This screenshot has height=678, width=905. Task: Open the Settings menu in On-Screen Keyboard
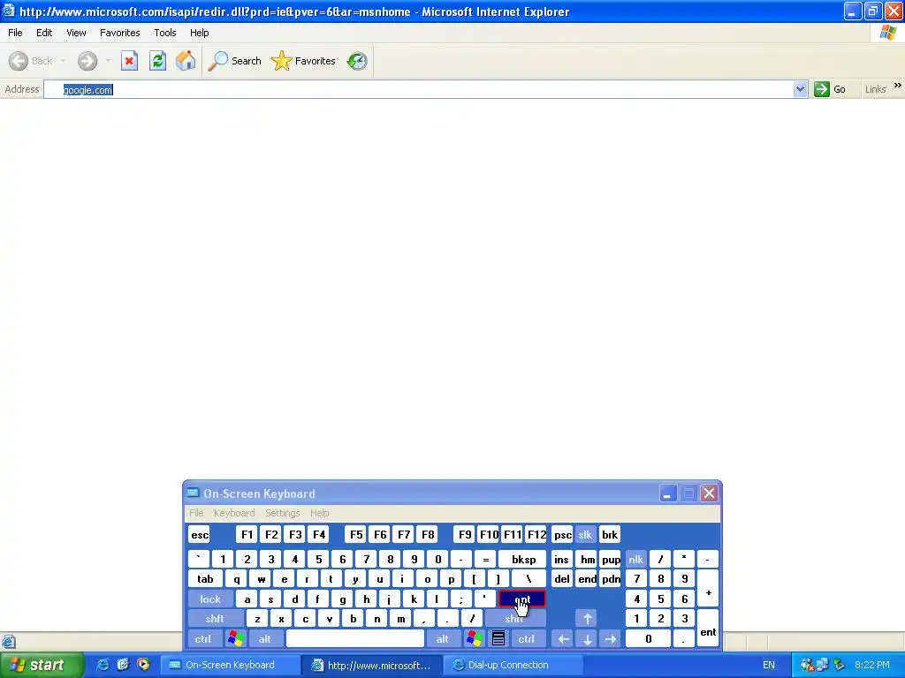[282, 513]
